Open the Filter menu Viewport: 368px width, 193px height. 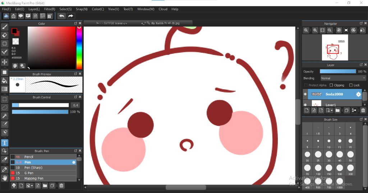(x=50, y=9)
